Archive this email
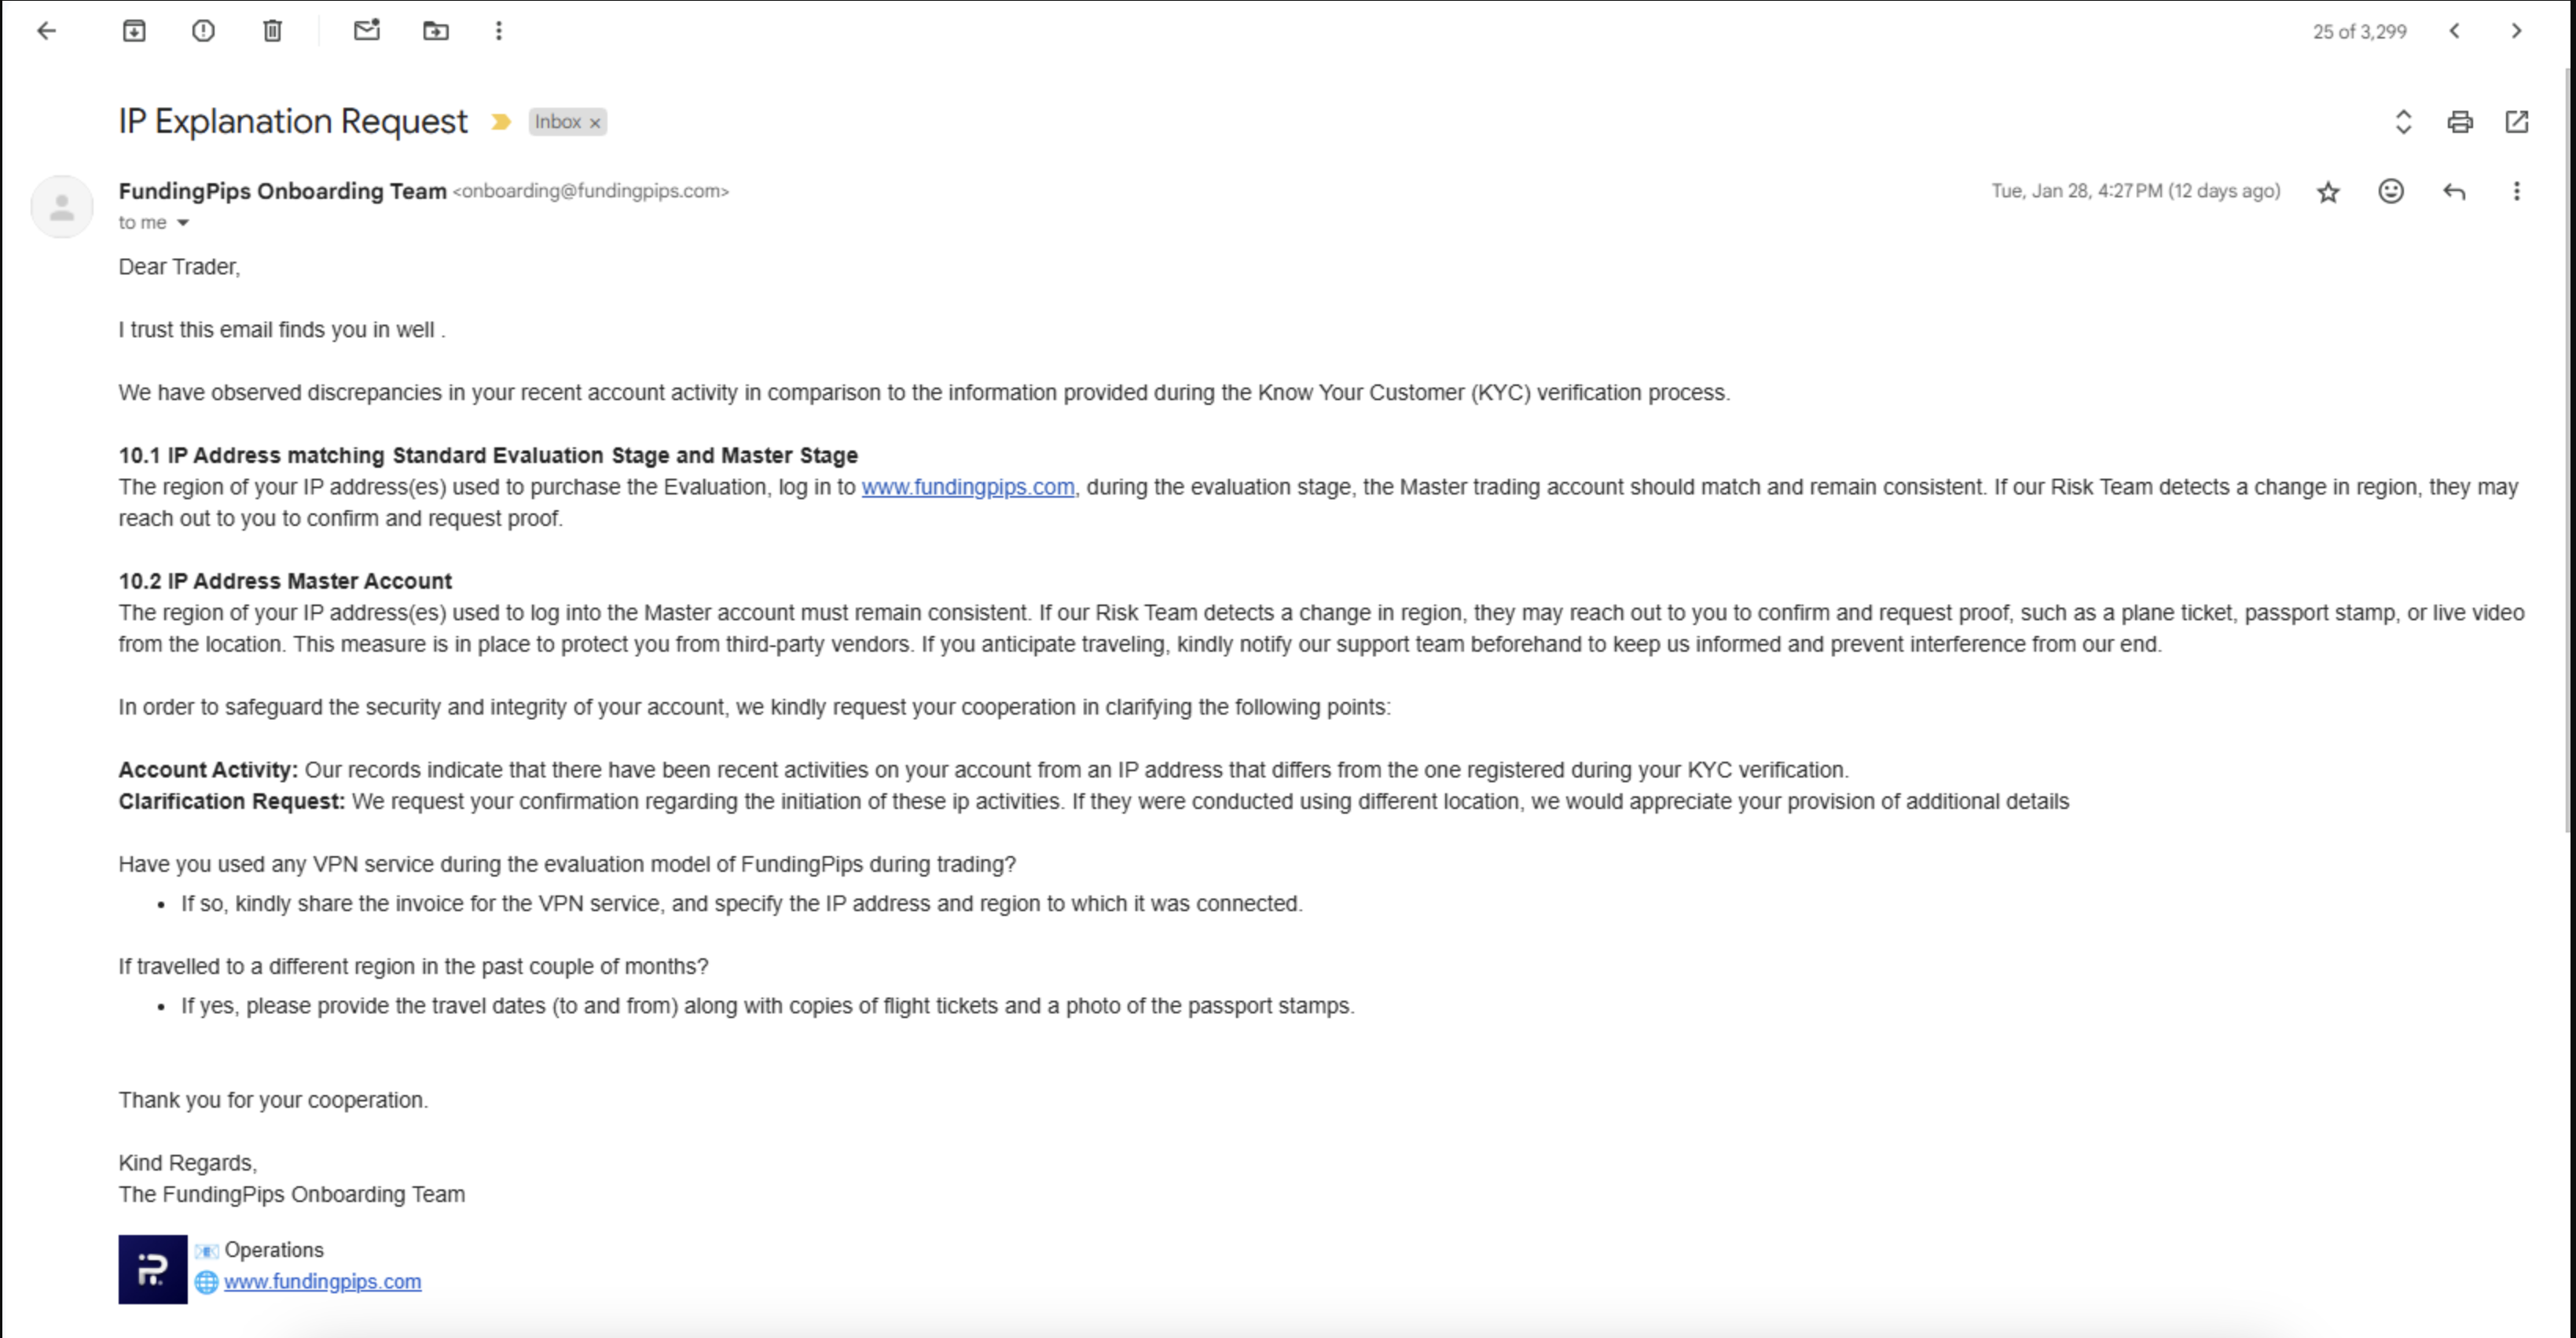The height and width of the screenshot is (1338, 2576). pyautogui.click(x=134, y=31)
